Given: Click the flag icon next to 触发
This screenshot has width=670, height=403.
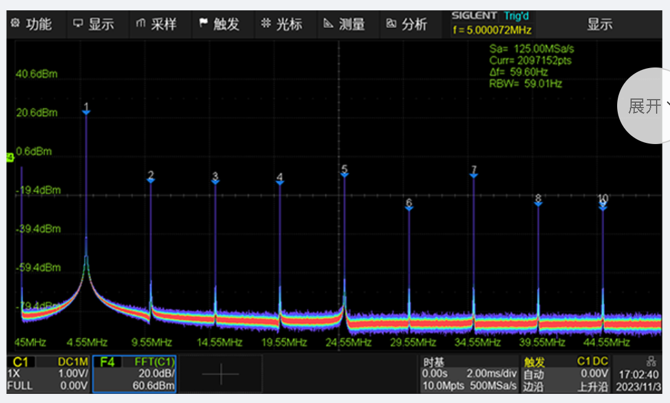Looking at the screenshot, I should (x=203, y=22).
